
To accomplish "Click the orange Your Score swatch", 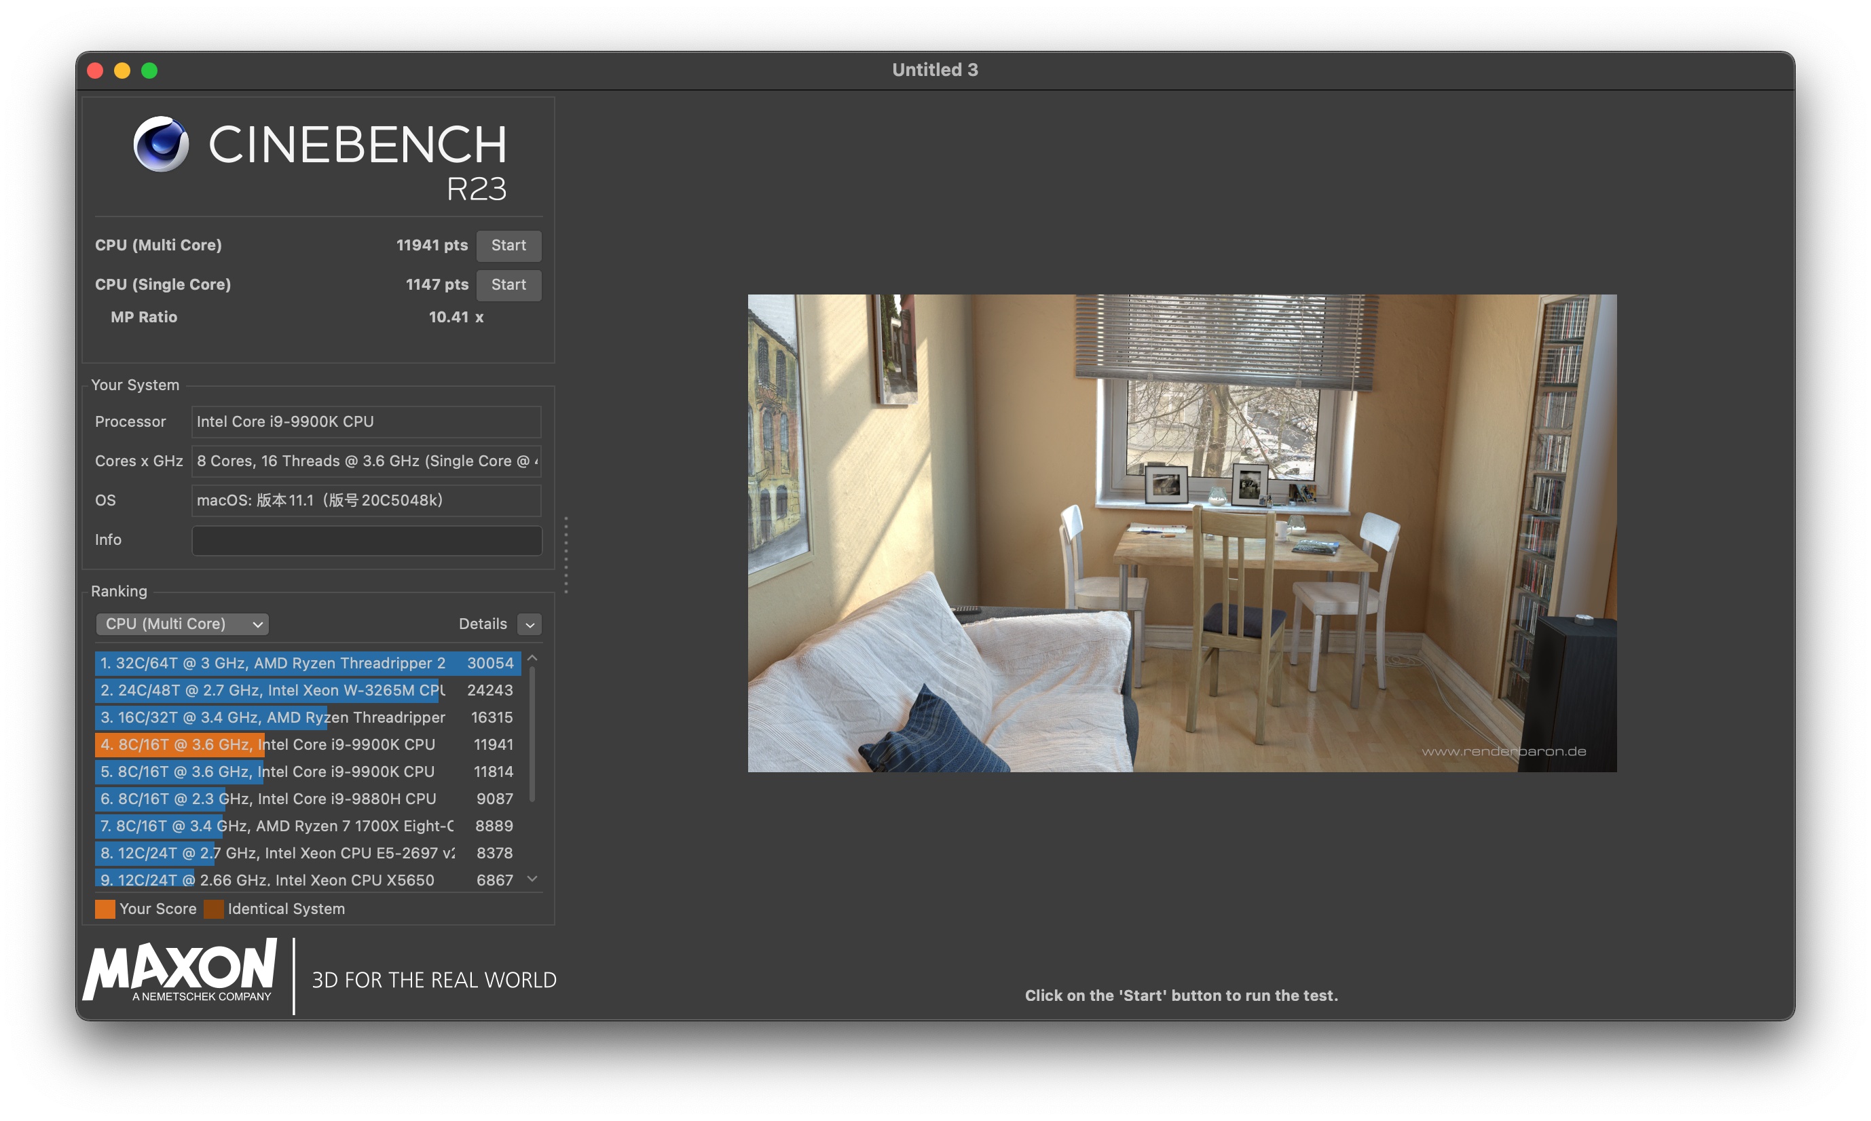I will click(x=105, y=909).
